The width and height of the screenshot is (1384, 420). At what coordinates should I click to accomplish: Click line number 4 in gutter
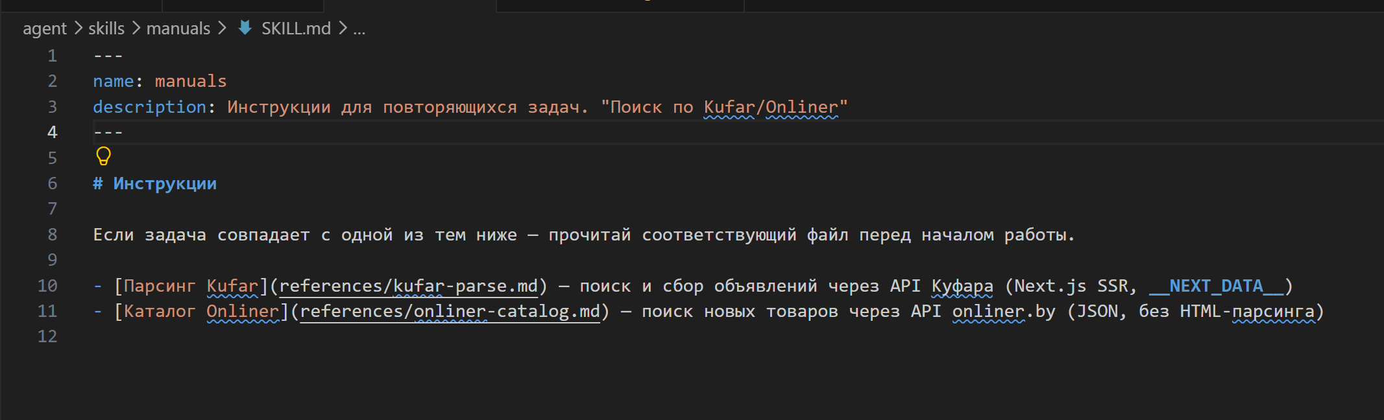[52, 132]
